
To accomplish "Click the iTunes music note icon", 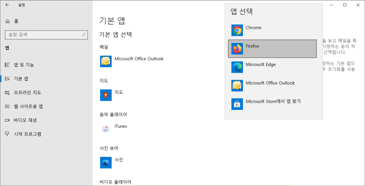I will (x=106, y=129).
